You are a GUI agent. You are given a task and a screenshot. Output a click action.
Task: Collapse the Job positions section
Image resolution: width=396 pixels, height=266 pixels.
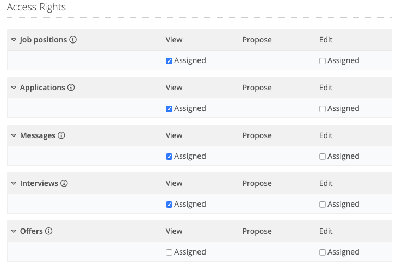point(14,40)
